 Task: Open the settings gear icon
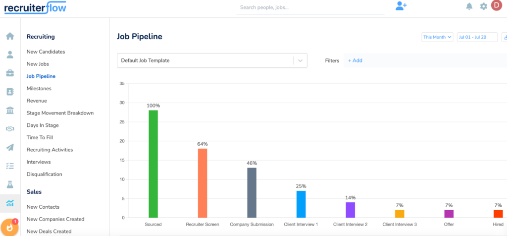pos(483,6)
